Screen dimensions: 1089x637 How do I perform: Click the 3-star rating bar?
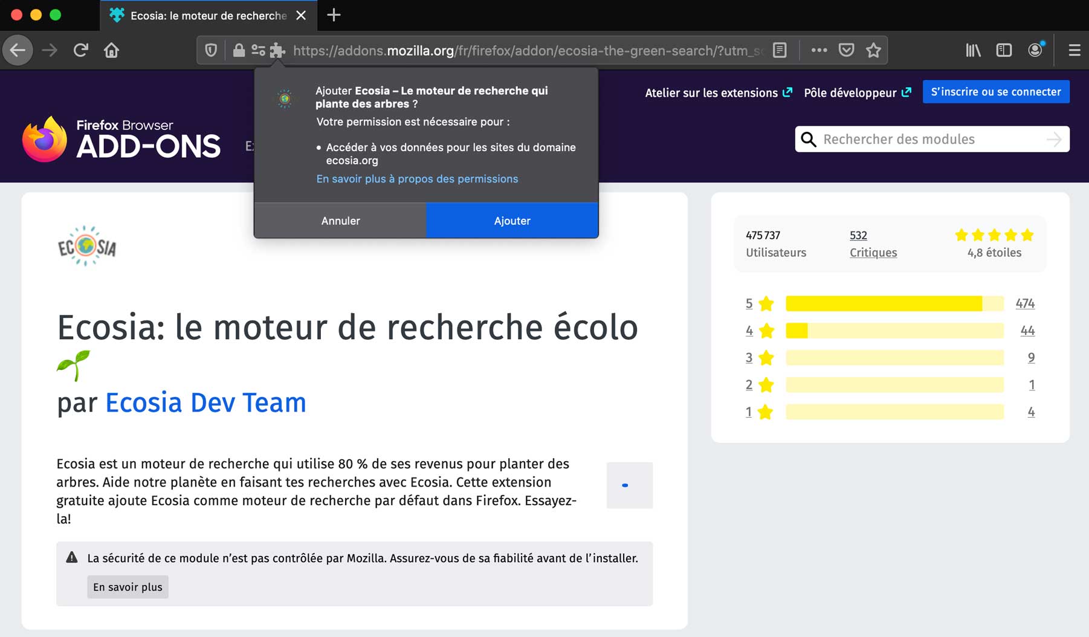(x=894, y=358)
